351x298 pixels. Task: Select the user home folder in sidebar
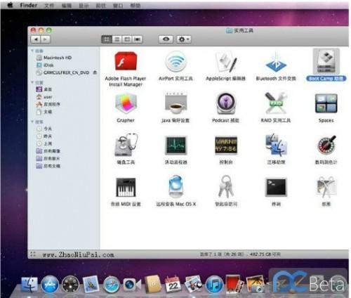(x=44, y=97)
